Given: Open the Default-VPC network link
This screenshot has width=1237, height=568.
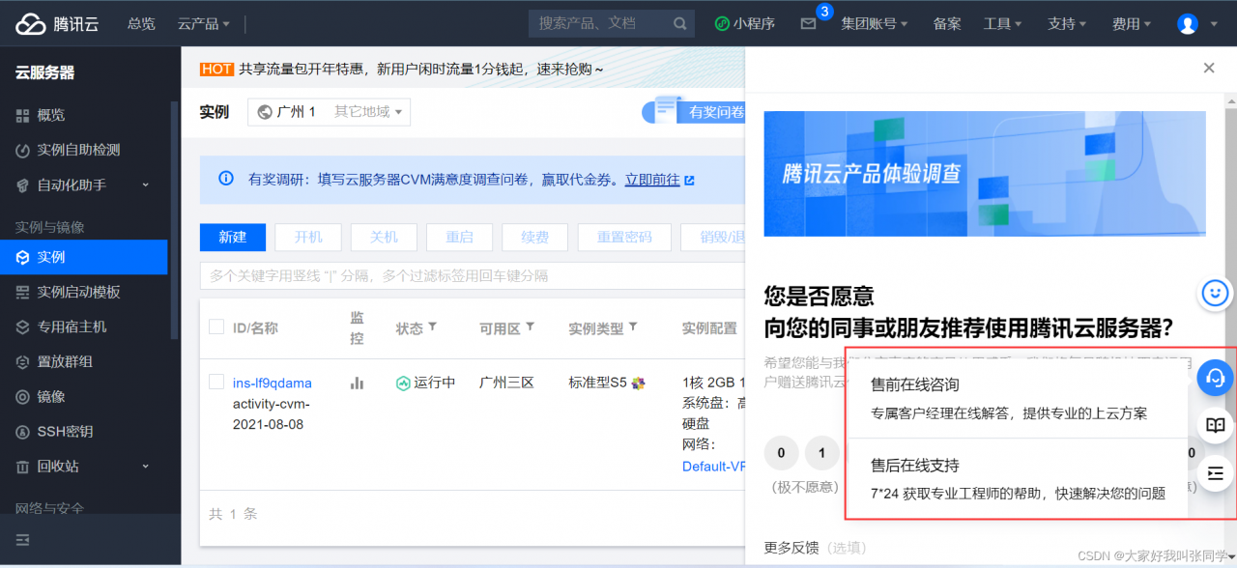Looking at the screenshot, I should point(714,467).
